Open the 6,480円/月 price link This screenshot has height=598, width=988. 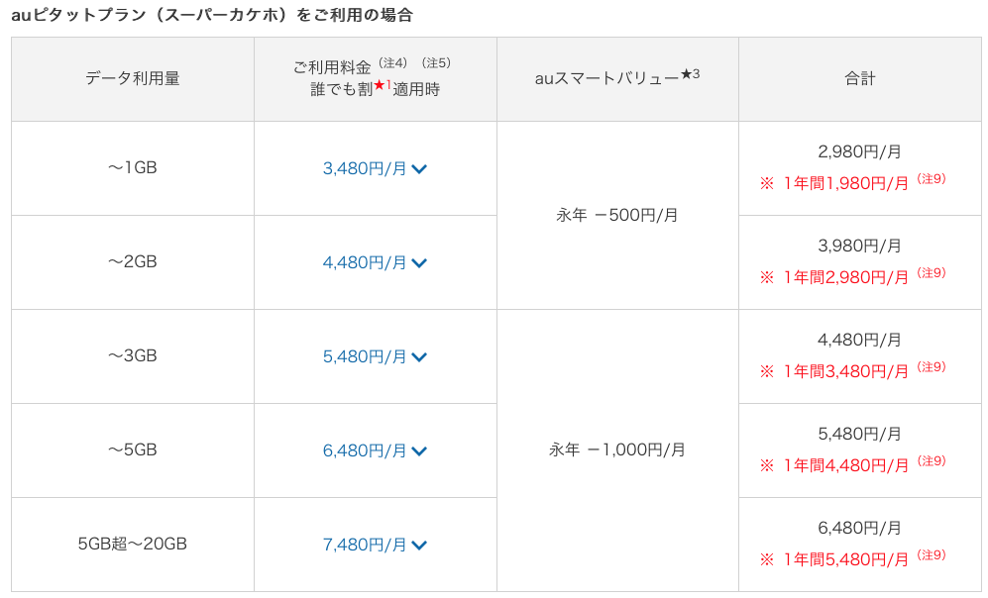[x=365, y=450]
